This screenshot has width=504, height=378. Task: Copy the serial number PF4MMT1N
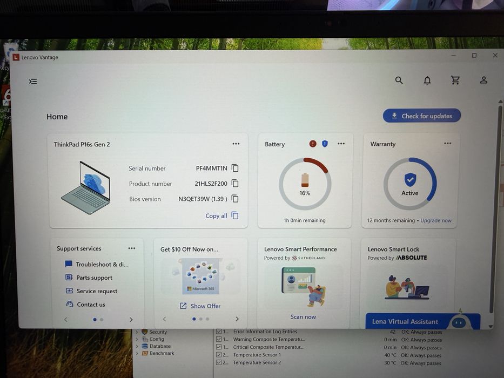(235, 168)
